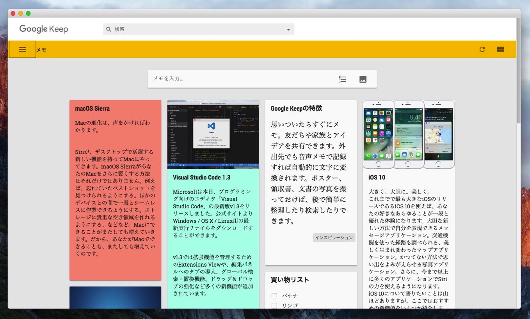530x319 pixels.
Task: Click the メモ header title
Action: click(41, 50)
